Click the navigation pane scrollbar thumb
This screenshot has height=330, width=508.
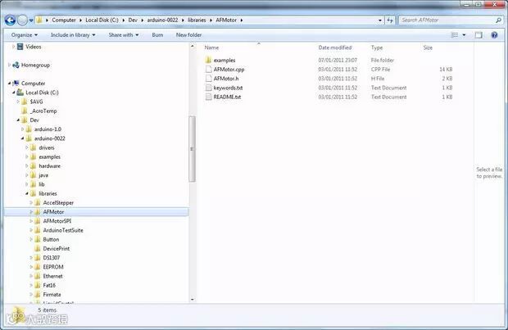[192, 149]
